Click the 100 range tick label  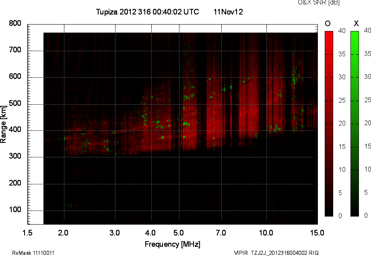pos(15,210)
